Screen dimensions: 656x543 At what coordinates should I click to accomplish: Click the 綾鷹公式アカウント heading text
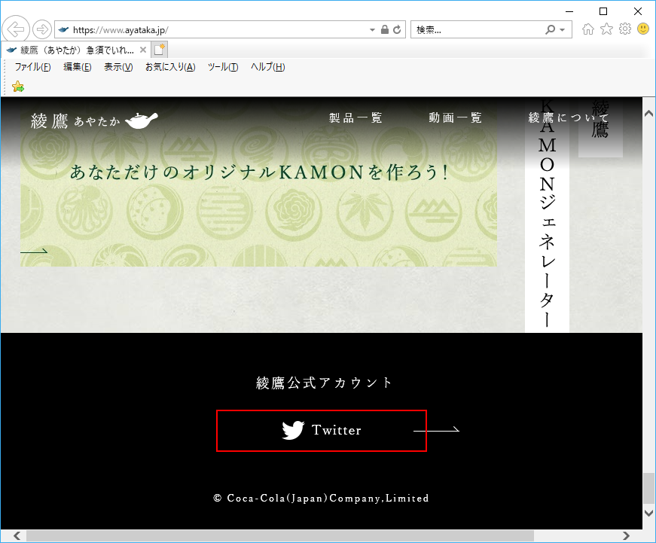click(325, 383)
